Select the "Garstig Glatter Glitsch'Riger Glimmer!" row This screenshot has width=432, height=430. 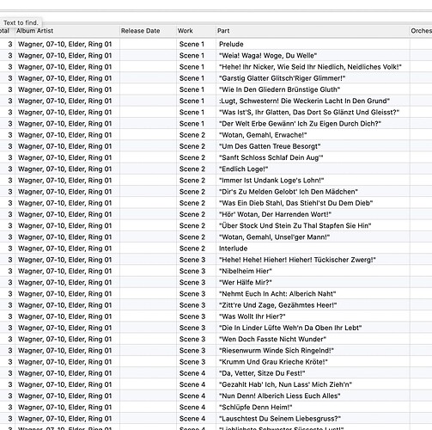(216, 78)
